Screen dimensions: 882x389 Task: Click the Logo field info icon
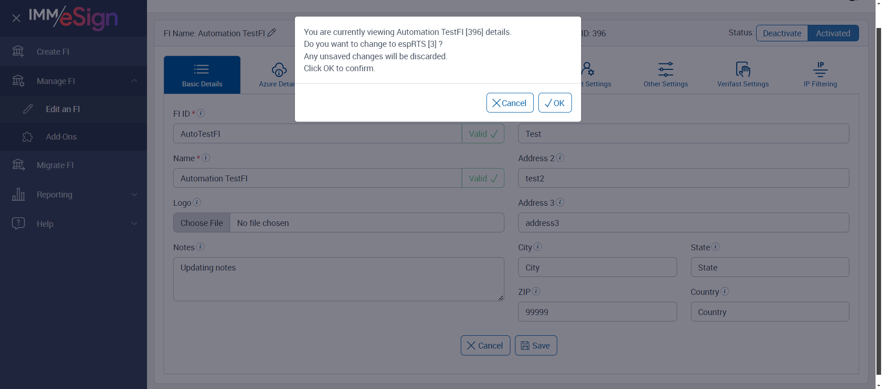point(197,202)
